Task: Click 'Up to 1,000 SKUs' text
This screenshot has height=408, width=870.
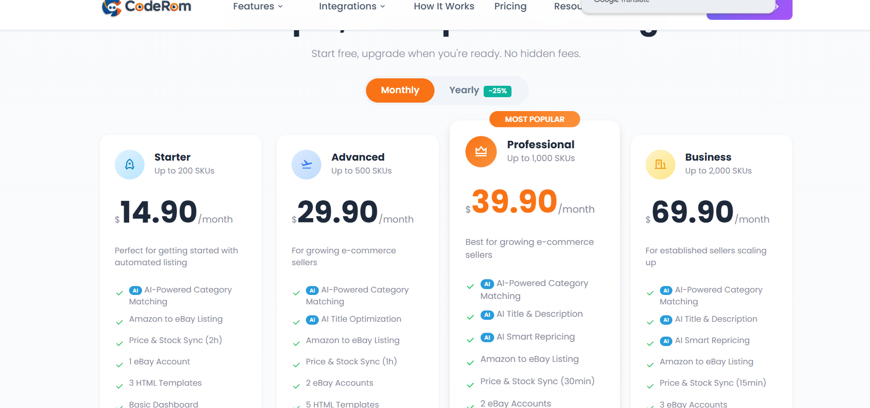Action: pyautogui.click(x=541, y=158)
